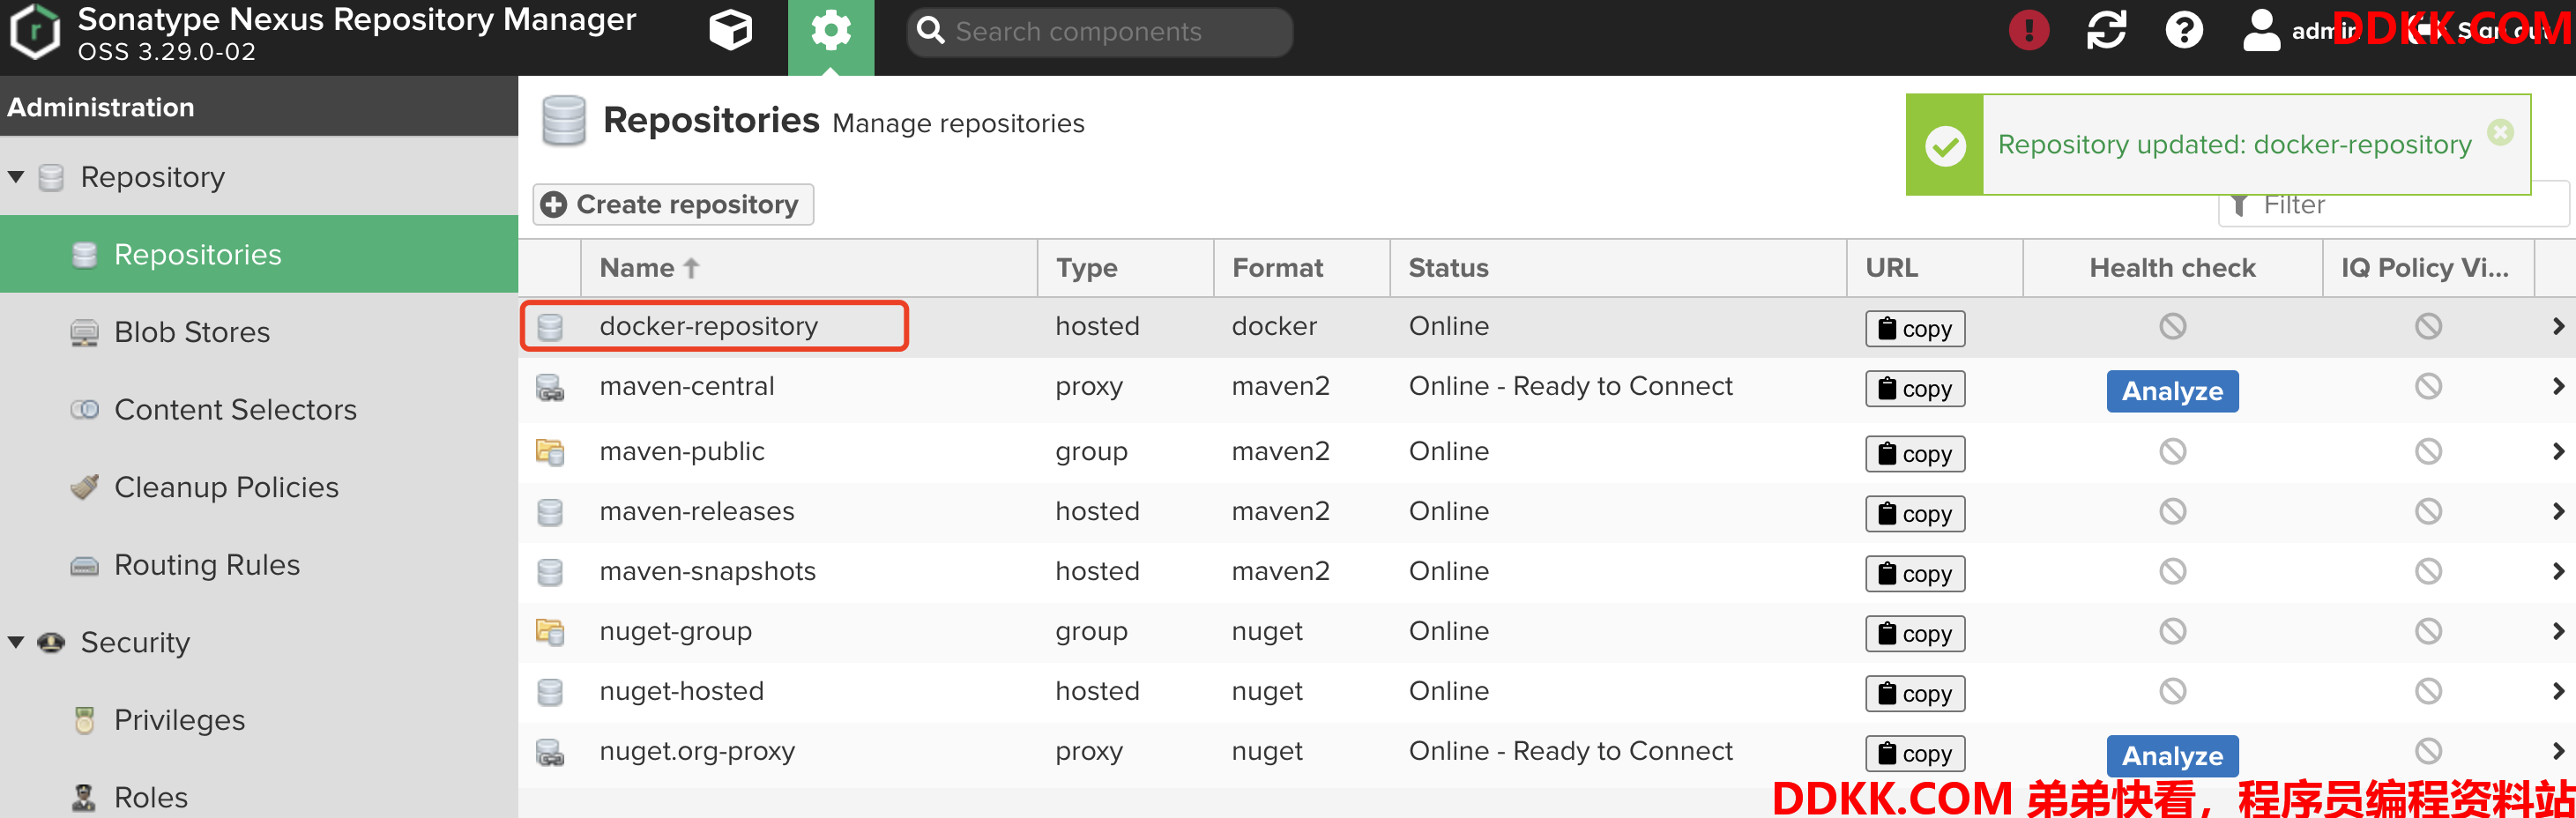Open the help question mark icon

pos(2183,31)
